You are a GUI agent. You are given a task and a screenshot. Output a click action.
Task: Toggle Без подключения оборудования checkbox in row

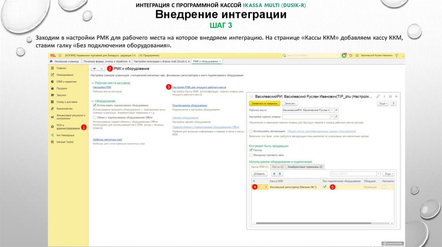tap(325, 187)
